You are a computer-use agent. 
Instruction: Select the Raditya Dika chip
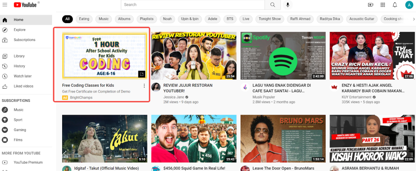point(330,19)
